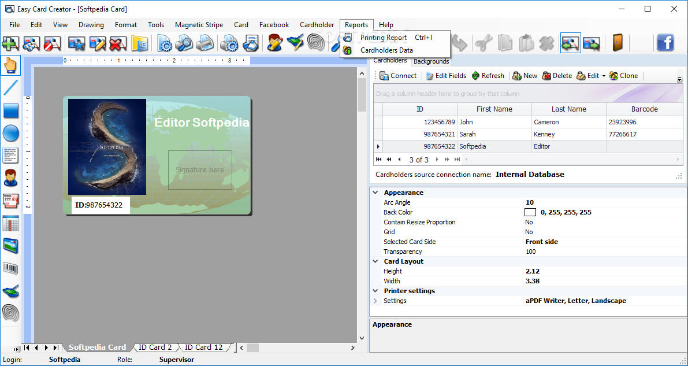Click the Refresh cardholders button
The width and height of the screenshot is (688, 366).
pyautogui.click(x=488, y=76)
